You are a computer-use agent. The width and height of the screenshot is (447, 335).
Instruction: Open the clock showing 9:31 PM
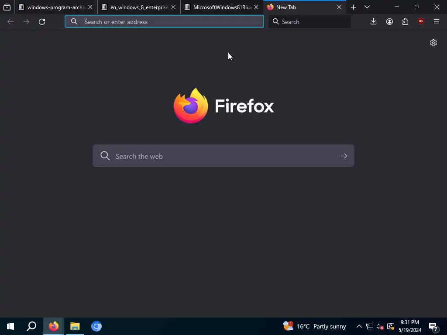pos(410,326)
